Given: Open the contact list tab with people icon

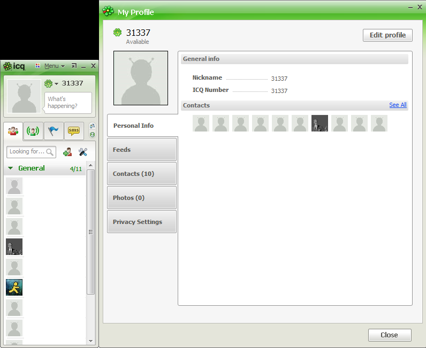Looking at the screenshot, I should coord(13,131).
